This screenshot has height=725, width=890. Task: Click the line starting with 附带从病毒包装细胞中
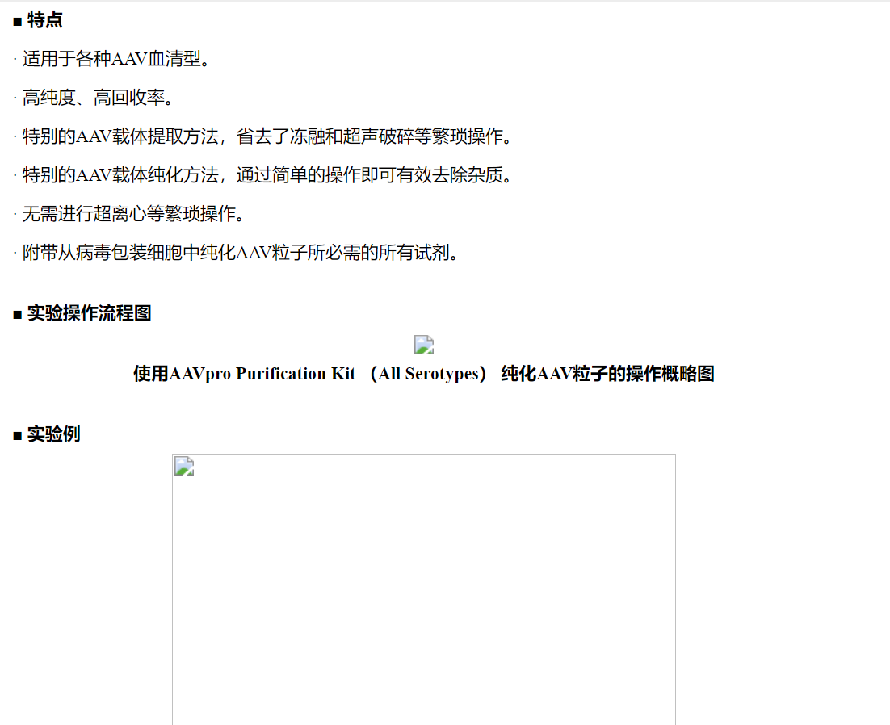(x=240, y=253)
